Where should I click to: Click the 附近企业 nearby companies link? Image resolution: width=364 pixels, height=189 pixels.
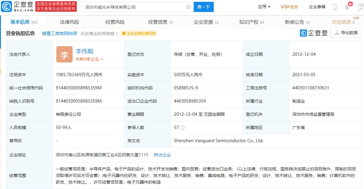163,155
